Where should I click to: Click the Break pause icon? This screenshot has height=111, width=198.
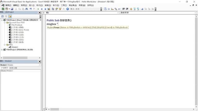42,9
